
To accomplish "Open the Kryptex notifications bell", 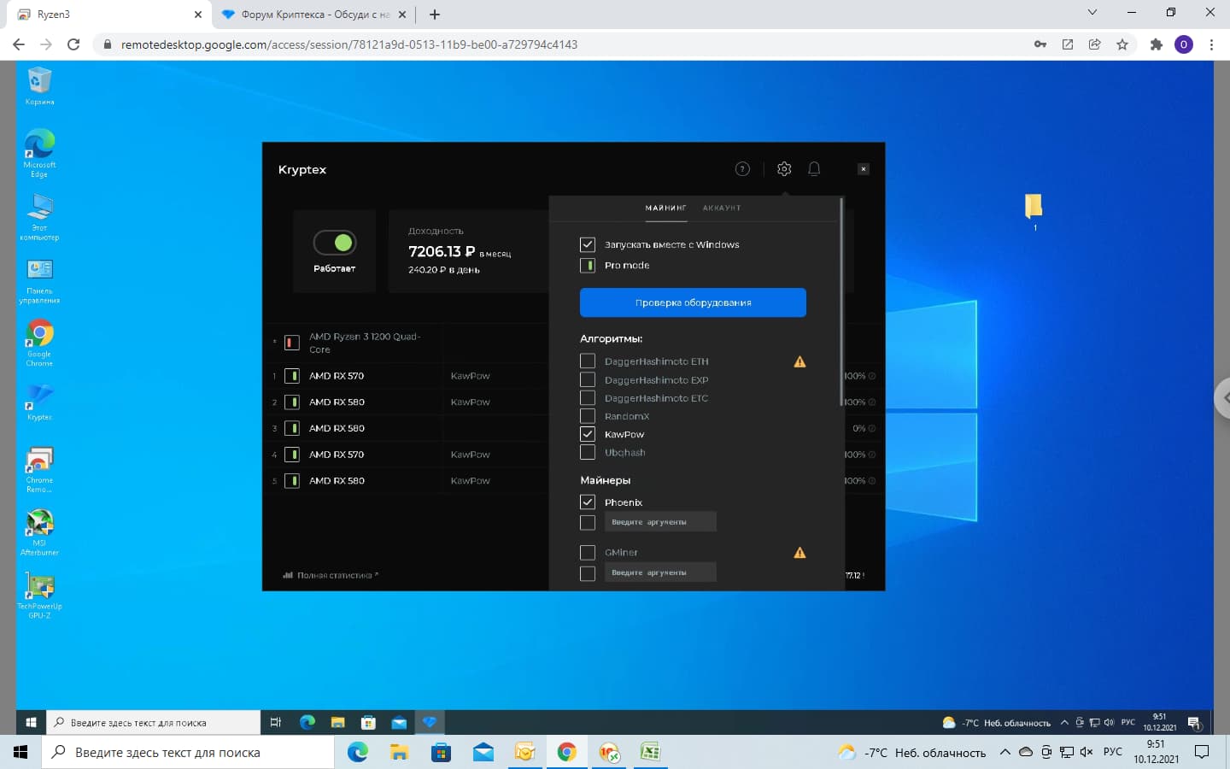I will tap(814, 169).
